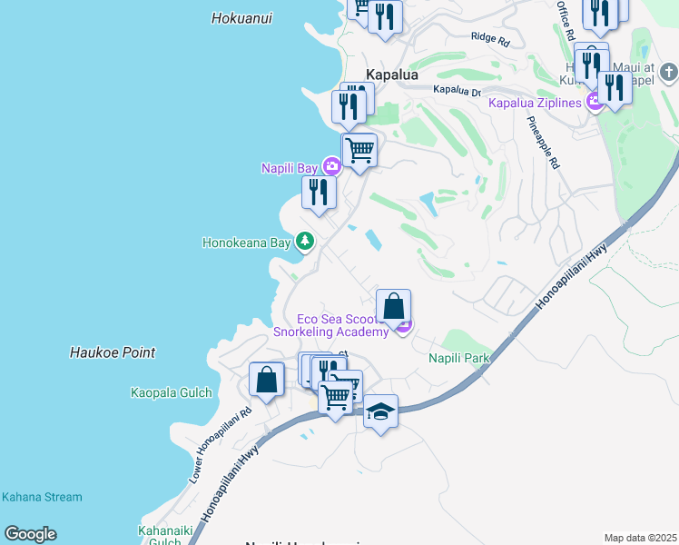Click the Kapalua town label
This screenshot has height=545, width=679.
point(392,74)
